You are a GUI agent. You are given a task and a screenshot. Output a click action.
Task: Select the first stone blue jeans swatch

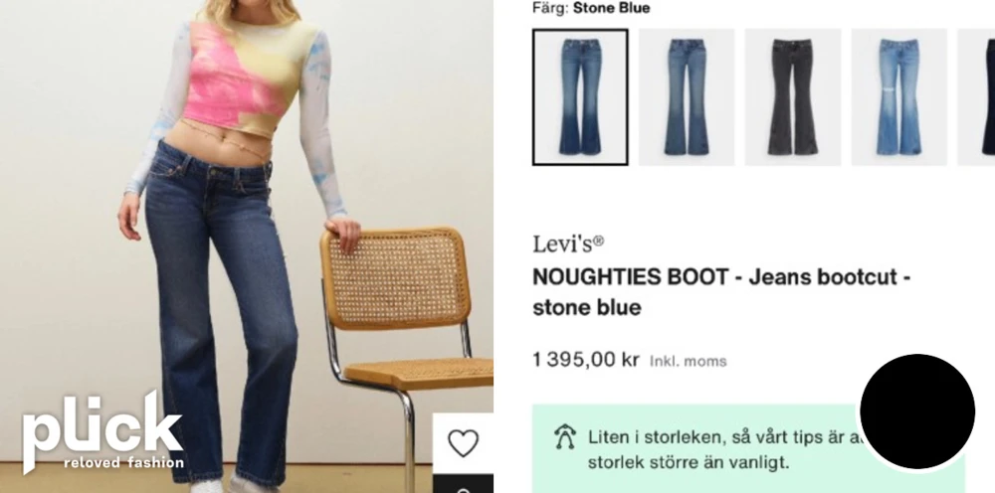click(580, 97)
